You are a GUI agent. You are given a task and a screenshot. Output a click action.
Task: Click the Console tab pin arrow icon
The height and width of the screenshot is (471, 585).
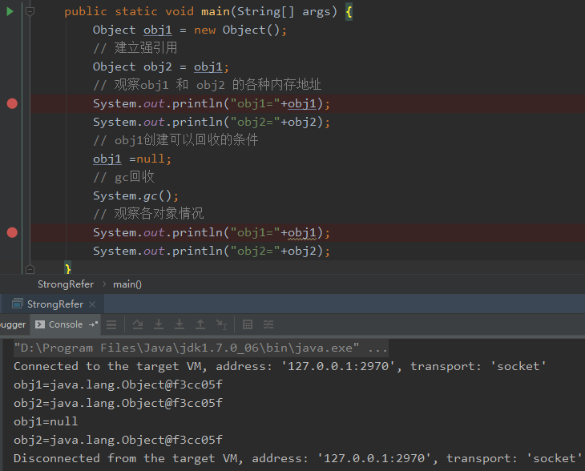click(x=93, y=324)
